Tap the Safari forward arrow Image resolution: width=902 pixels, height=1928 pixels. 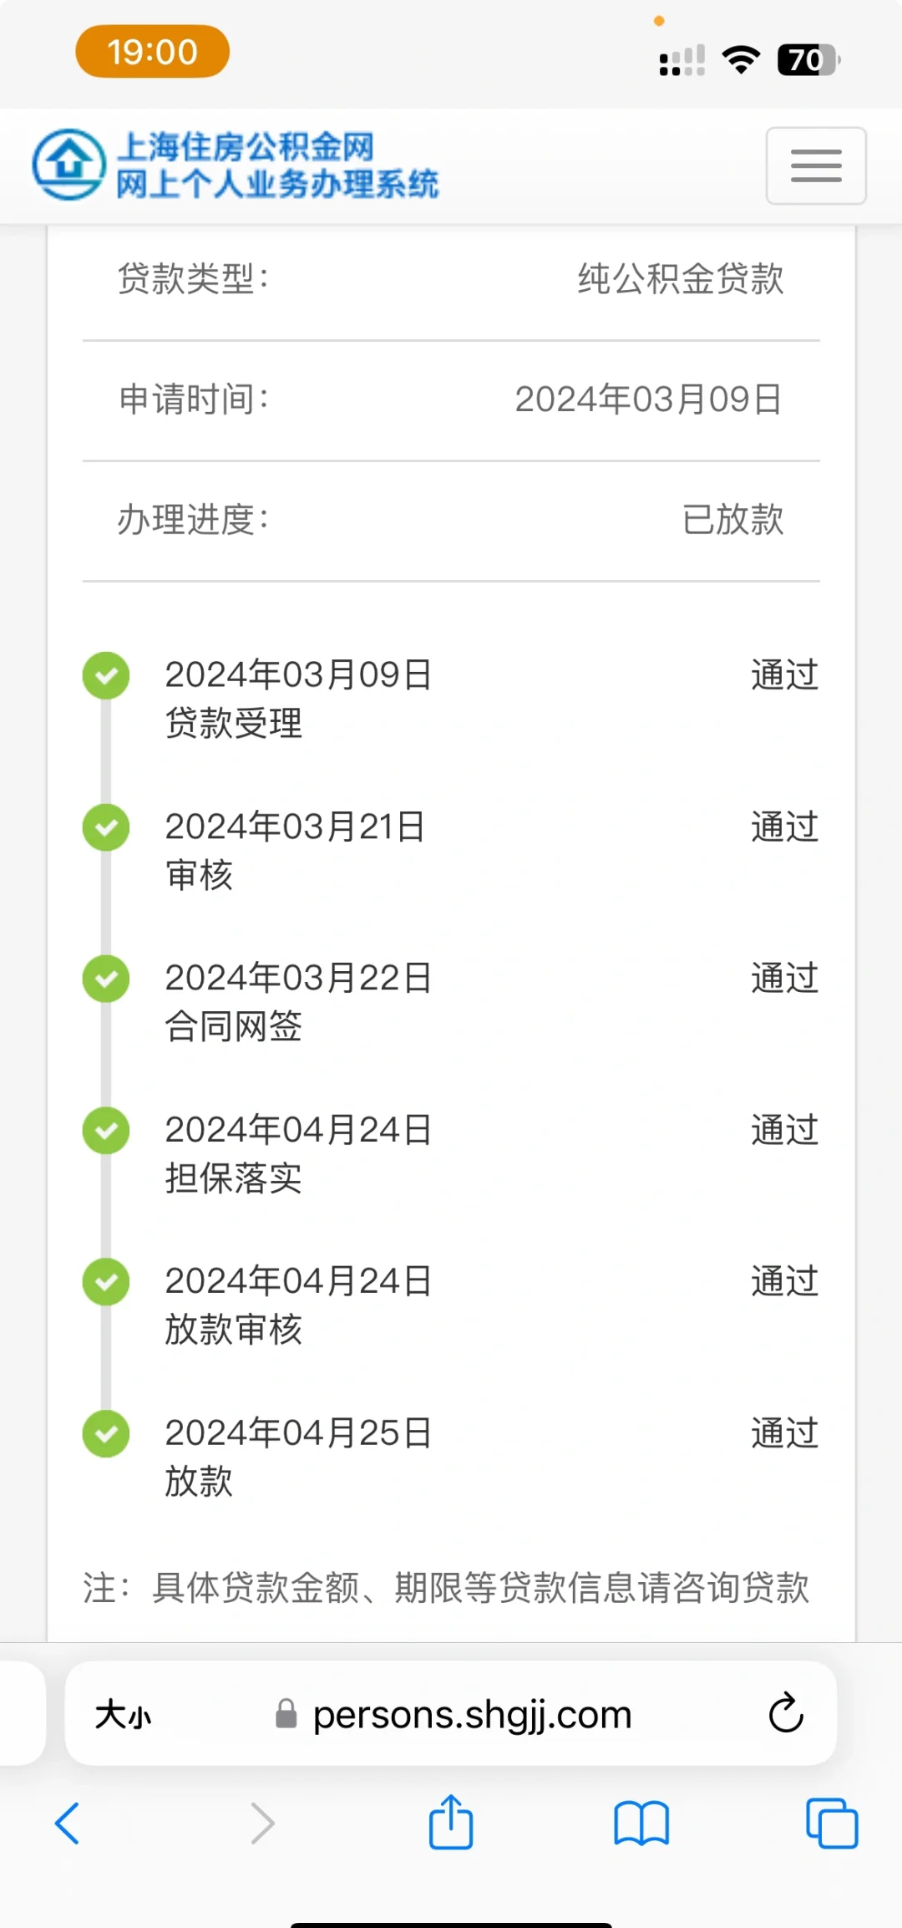tap(262, 1823)
